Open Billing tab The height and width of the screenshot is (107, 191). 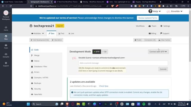(153, 33)
